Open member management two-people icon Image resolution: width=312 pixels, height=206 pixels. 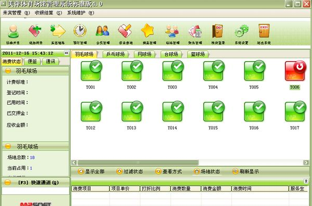(x=103, y=31)
